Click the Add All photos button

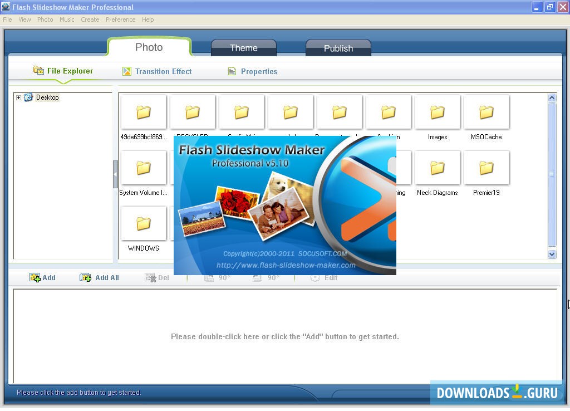click(99, 277)
